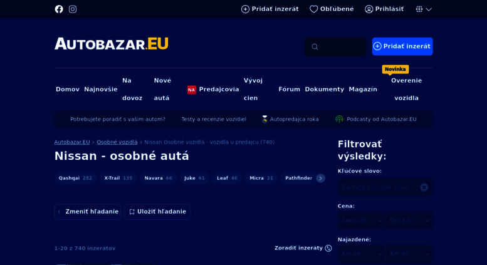487x265 pixels.
Task: Open the Predajcovia menu item
Action: (x=219, y=90)
